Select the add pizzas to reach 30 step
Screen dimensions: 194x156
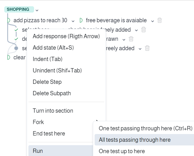40,20
